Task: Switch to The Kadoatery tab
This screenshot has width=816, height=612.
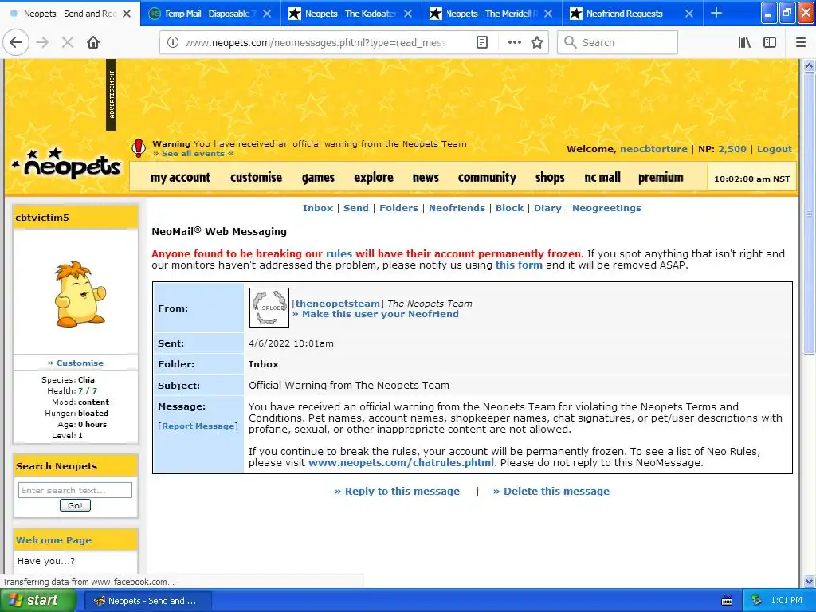Action: point(351,14)
